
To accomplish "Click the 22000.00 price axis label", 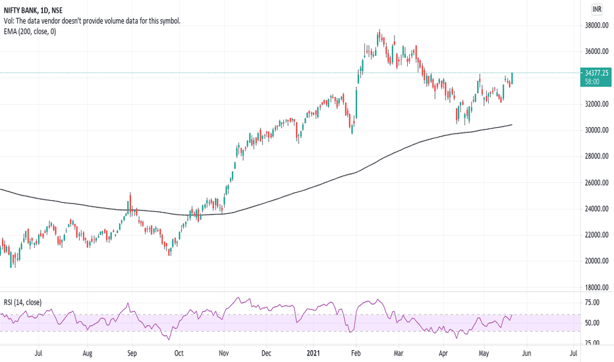I will [596, 235].
